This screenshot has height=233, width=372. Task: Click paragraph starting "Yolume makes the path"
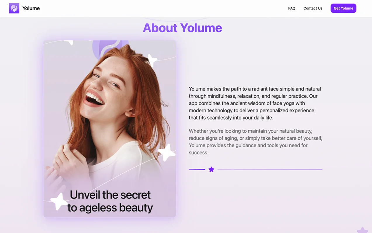255,103
